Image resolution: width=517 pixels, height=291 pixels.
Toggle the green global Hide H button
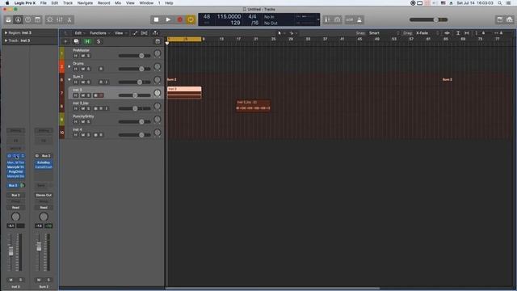87,41
